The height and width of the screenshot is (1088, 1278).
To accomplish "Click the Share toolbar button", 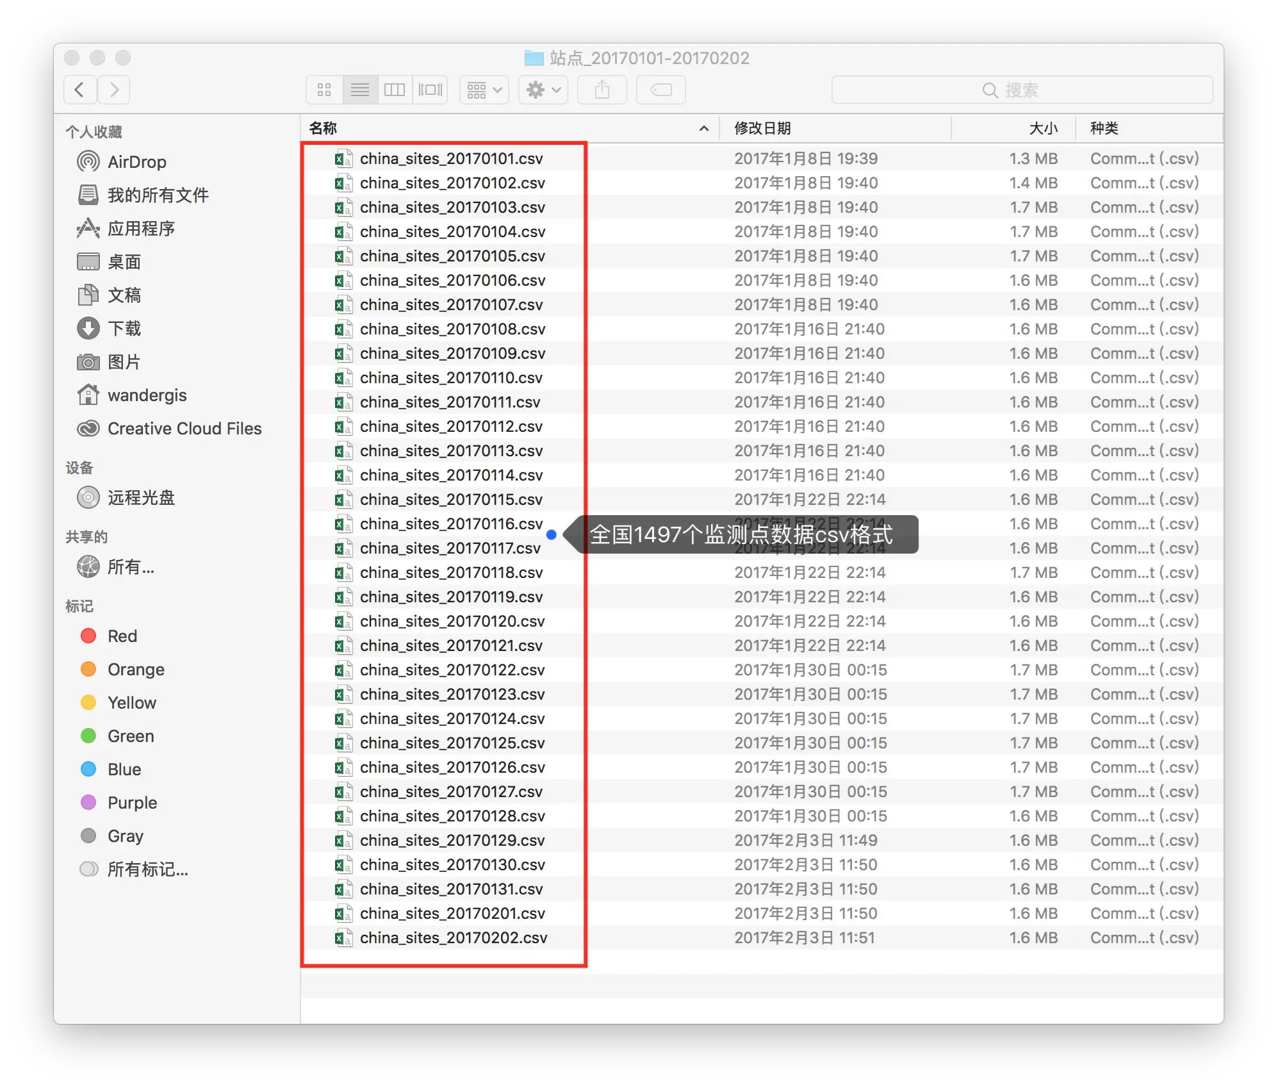I will pos(602,90).
